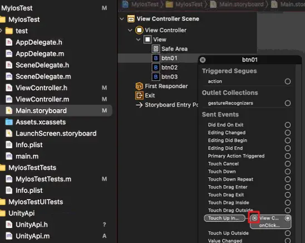305x243 pixels.
Task: Click the action triggered segue circle
Action: click(x=288, y=81)
